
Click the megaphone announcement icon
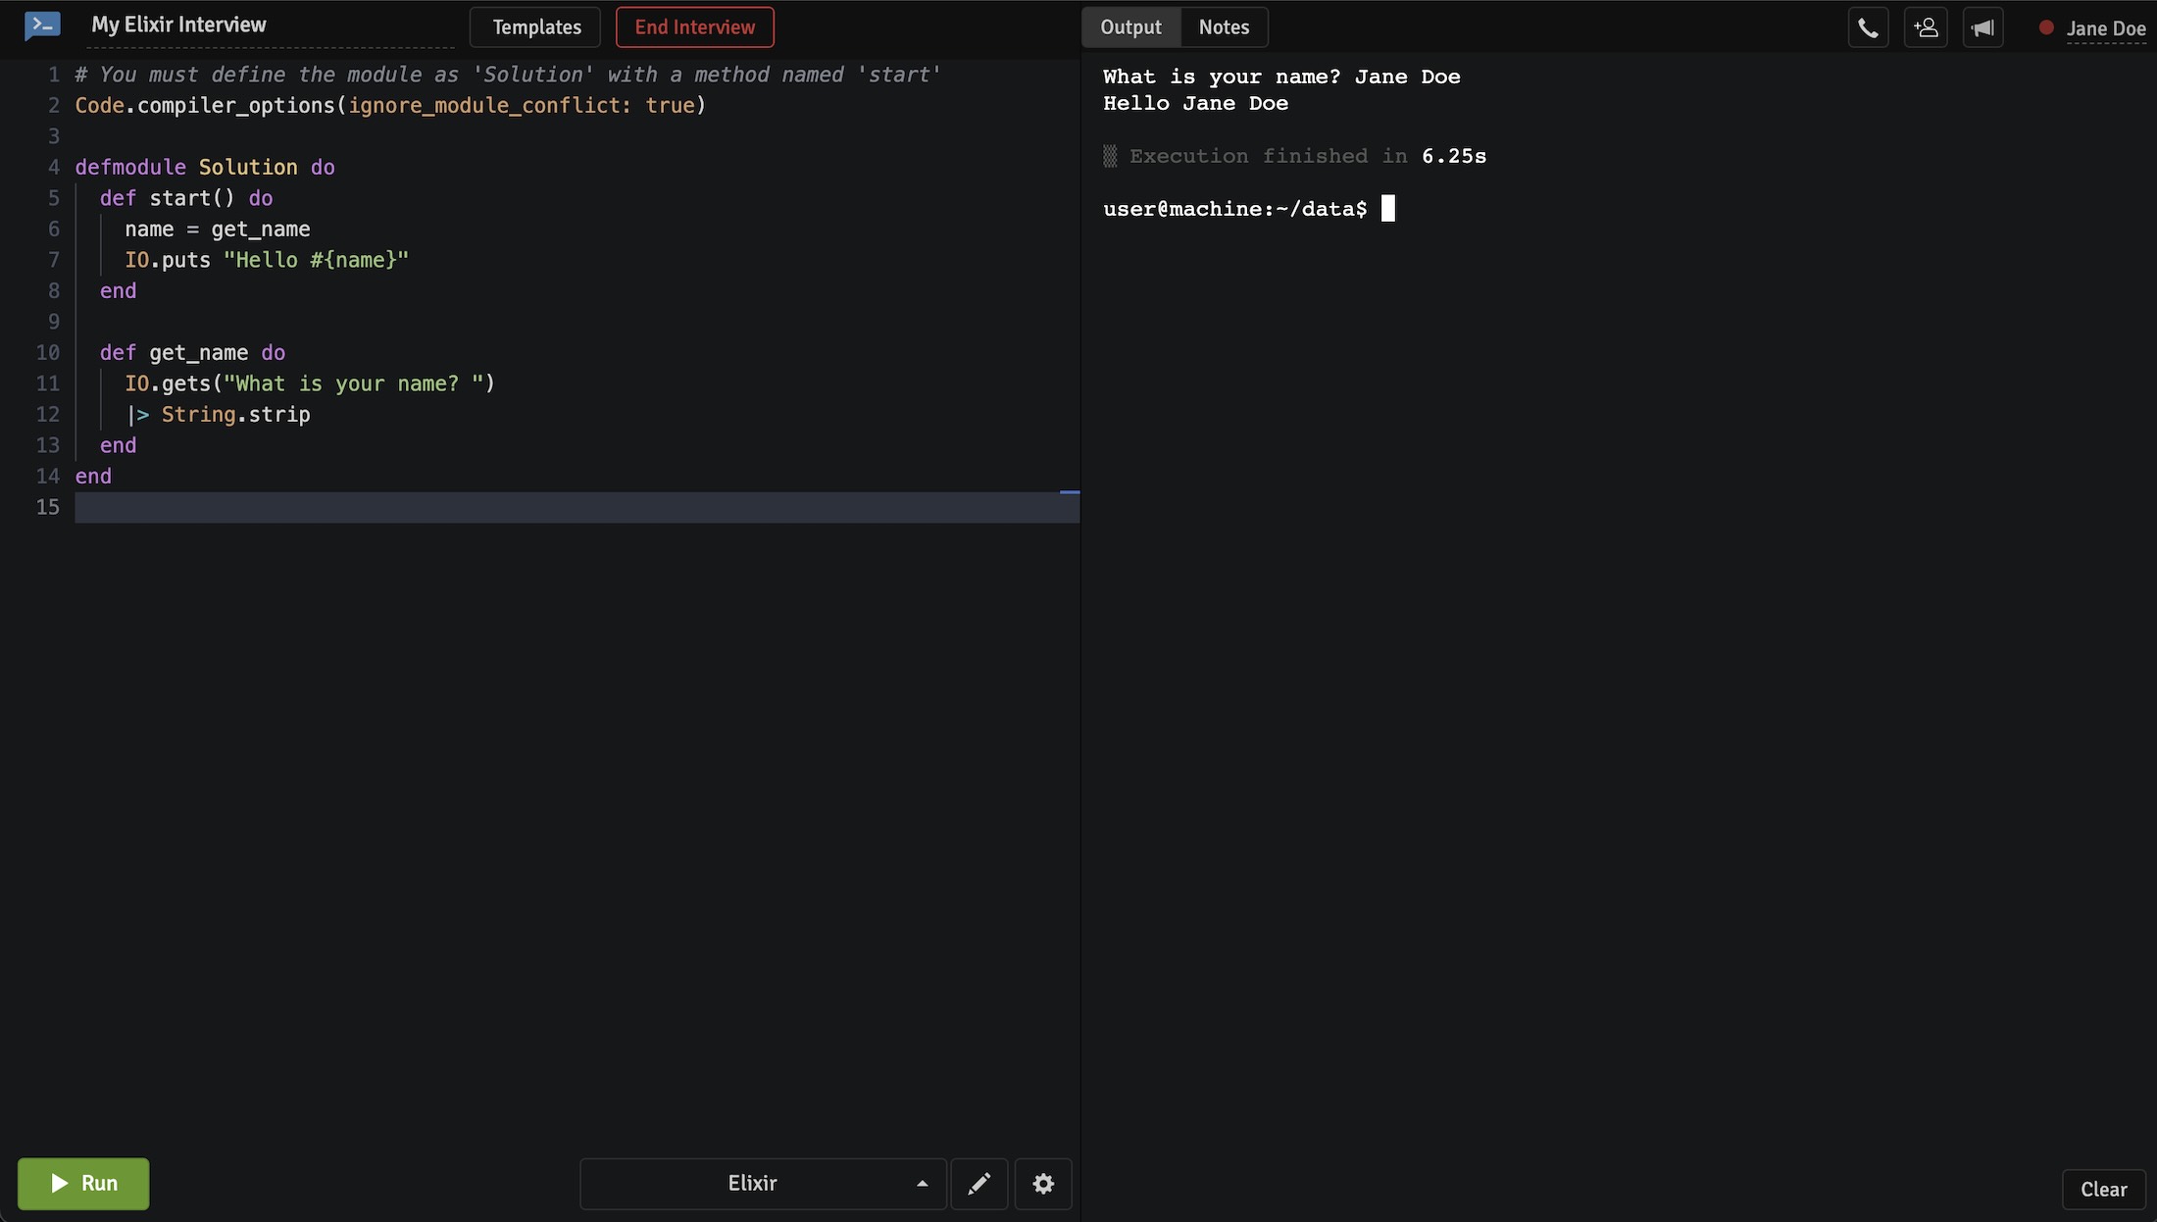tap(1982, 27)
